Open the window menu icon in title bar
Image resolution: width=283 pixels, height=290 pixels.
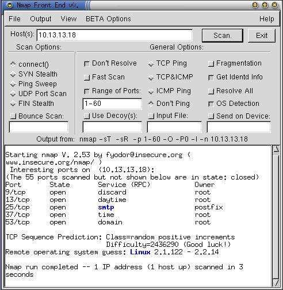pyautogui.click(x=10, y=5)
